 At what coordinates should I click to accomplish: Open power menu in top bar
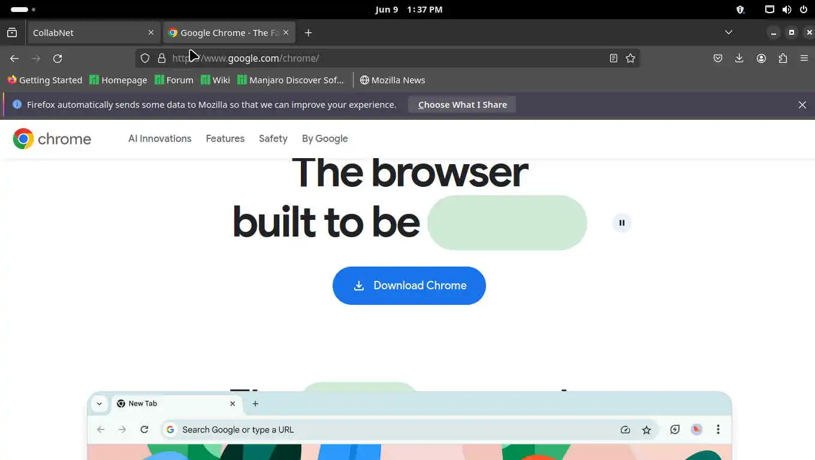pos(803,10)
